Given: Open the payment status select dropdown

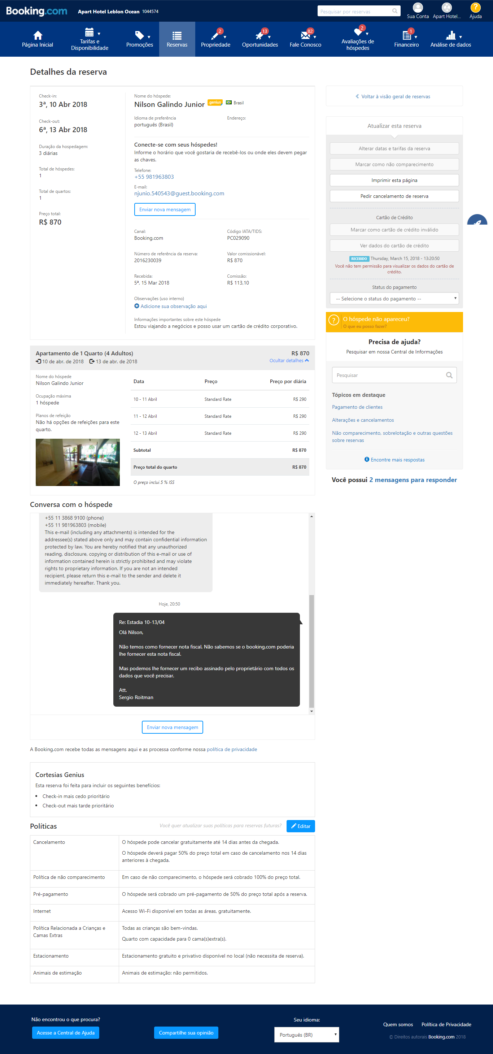Looking at the screenshot, I should click(x=394, y=298).
